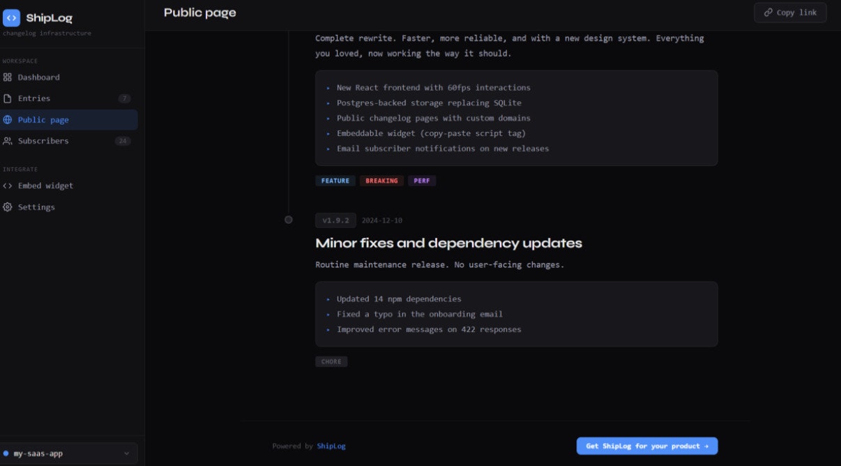Open the ShipLog link in the footer
841x466 pixels.
331,446
